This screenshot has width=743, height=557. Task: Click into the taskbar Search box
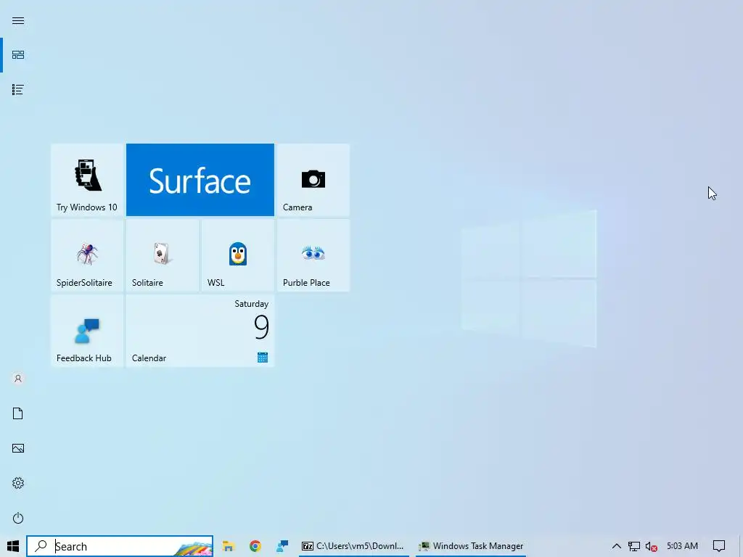click(x=120, y=546)
